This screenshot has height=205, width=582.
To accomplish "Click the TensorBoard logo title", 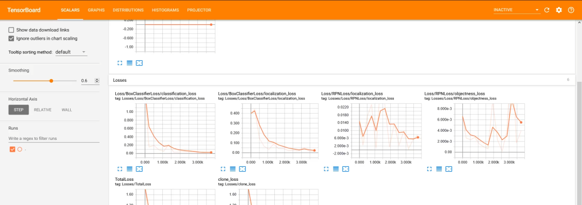I will click(24, 10).
